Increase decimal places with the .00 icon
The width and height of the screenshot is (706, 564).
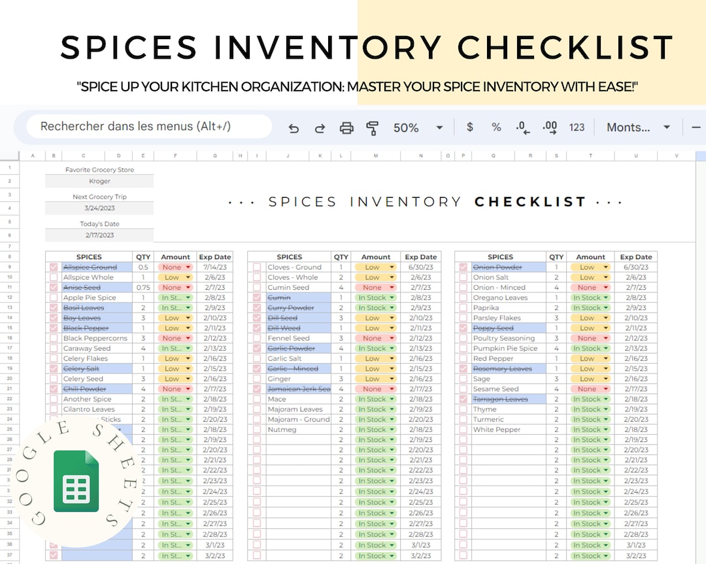tap(550, 128)
